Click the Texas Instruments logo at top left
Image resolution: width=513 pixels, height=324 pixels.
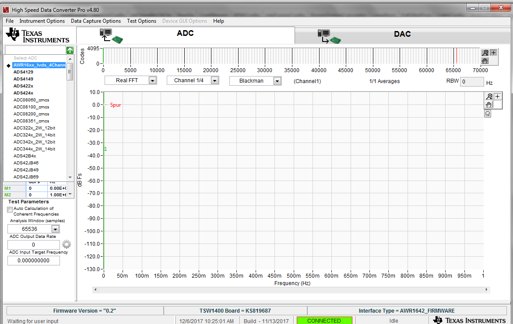pos(38,36)
